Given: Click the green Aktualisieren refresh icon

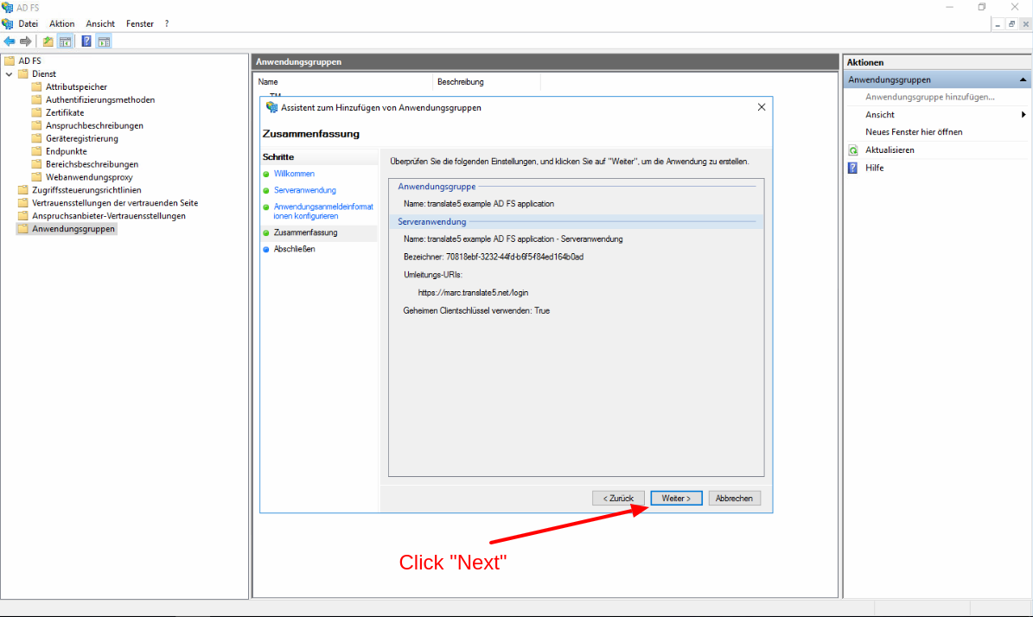Looking at the screenshot, I should 853,150.
